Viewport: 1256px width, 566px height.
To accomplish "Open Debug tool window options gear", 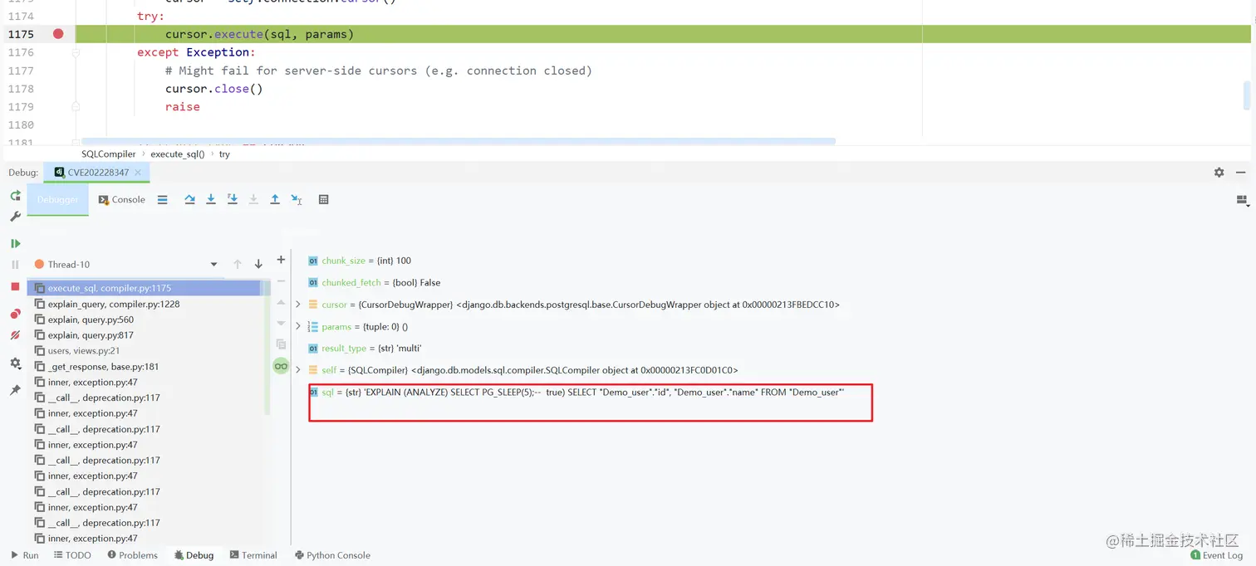I will 1219,173.
